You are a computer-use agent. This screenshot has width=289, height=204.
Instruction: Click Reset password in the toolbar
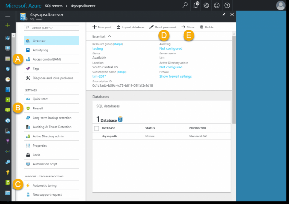[x=163, y=27]
